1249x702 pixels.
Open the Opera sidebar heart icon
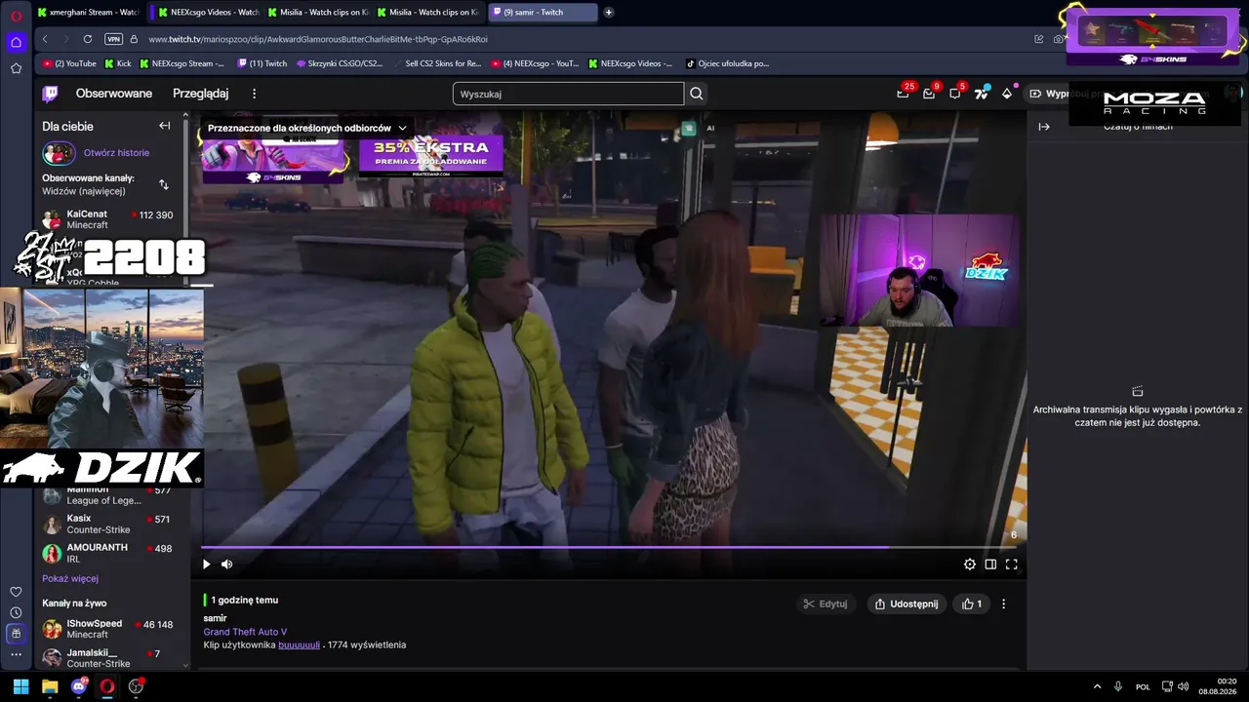tap(17, 592)
